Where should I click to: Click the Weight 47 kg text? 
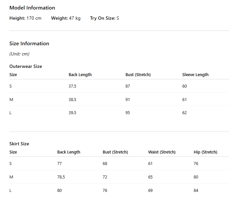[66, 18]
